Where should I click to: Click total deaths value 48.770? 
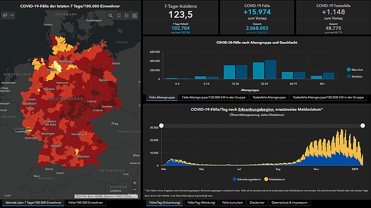(333, 28)
